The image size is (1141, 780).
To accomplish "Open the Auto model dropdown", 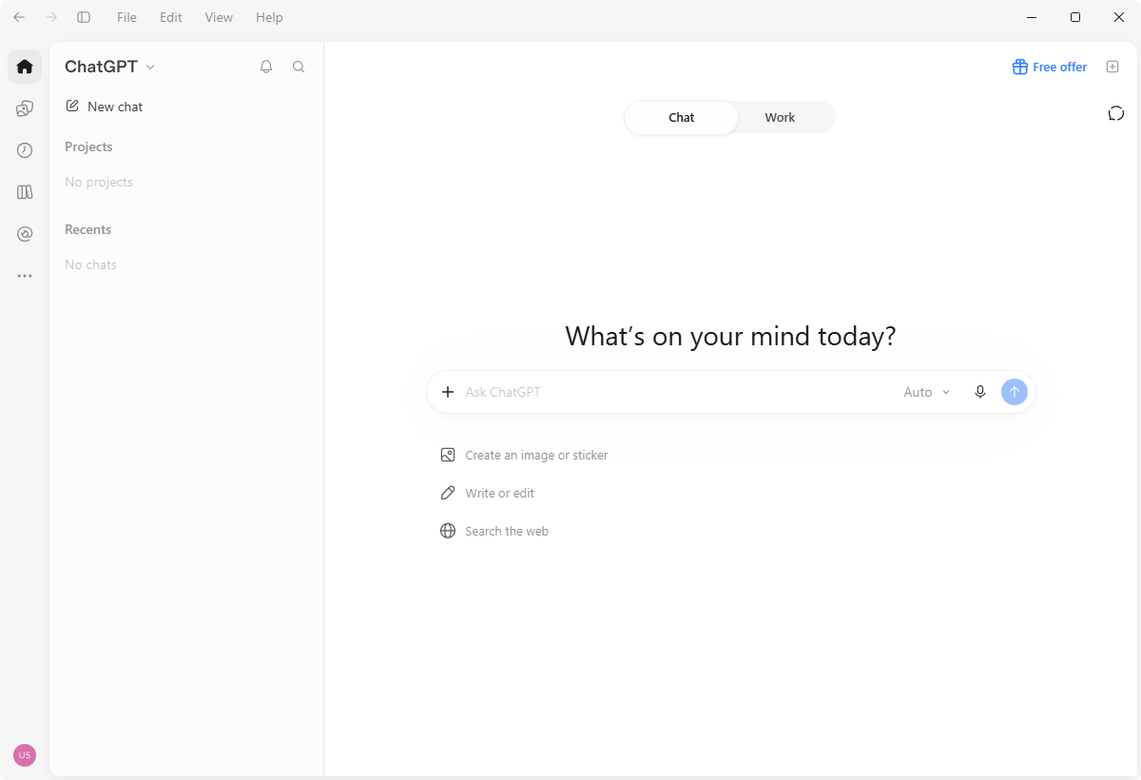I will 927,392.
